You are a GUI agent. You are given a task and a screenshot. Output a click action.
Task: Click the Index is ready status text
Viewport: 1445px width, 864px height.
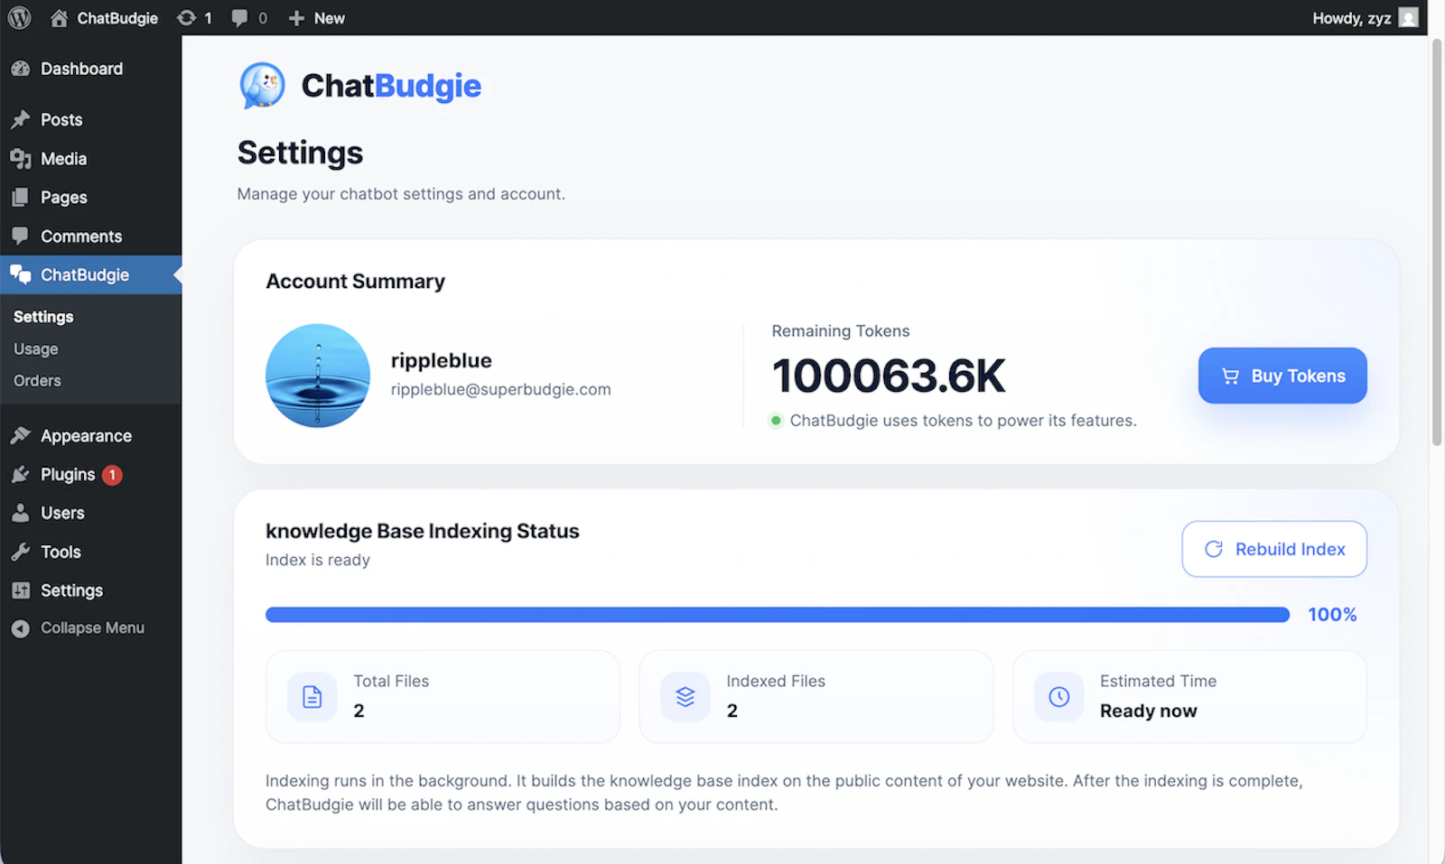(x=318, y=560)
